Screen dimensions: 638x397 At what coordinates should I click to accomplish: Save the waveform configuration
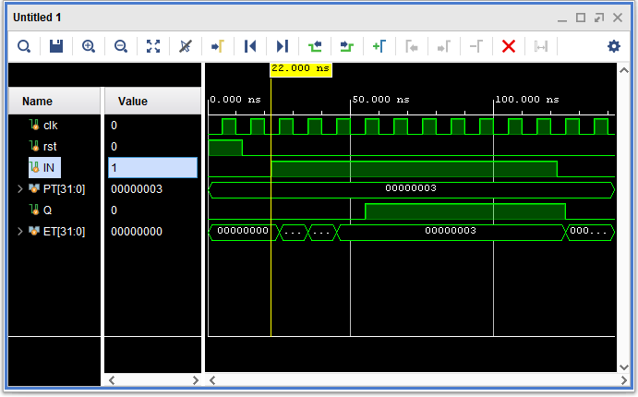(x=56, y=46)
